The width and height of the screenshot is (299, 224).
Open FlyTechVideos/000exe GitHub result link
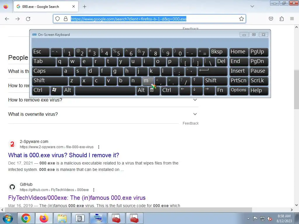click(77, 198)
